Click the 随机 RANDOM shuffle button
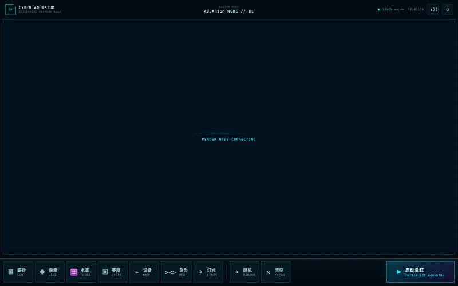 click(244, 272)
